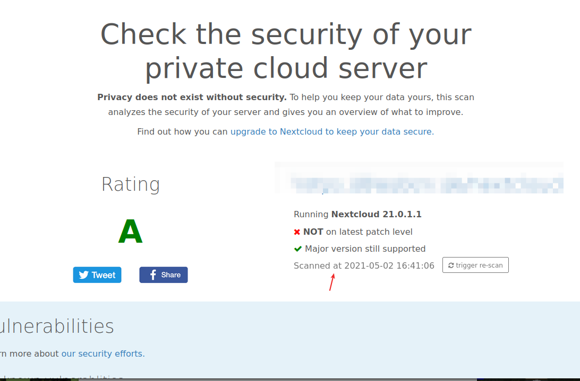
Task: Click the Running Nextcloud 21.0.1.1 text
Action: click(x=357, y=215)
